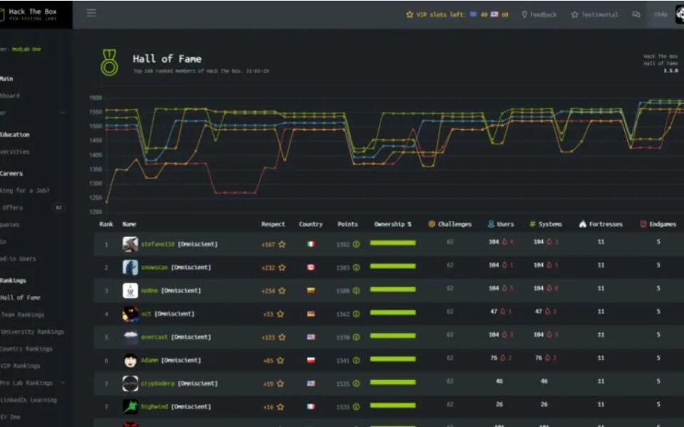Click the country flag in snowscan row

[x=311, y=268]
